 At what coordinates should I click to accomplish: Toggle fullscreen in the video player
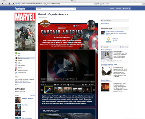[83, 85]
